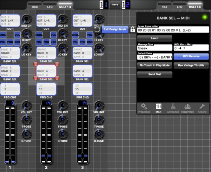The image size is (211, 172).
Task: Open channel 2 PRG CHG picker
Action: 46,89
